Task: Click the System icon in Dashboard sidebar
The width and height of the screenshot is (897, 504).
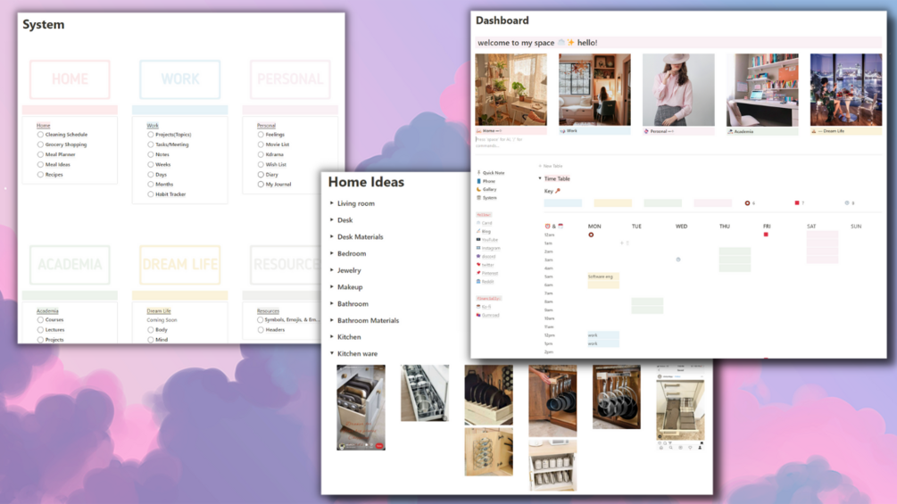Action: coord(478,198)
